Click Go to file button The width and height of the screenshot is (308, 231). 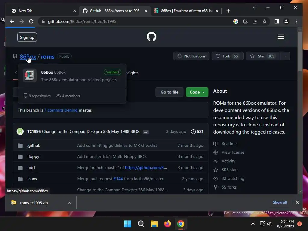(x=170, y=92)
